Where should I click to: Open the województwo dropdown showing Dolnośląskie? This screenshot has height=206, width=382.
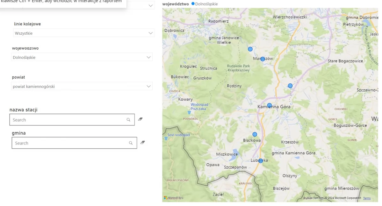click(82, 57)
